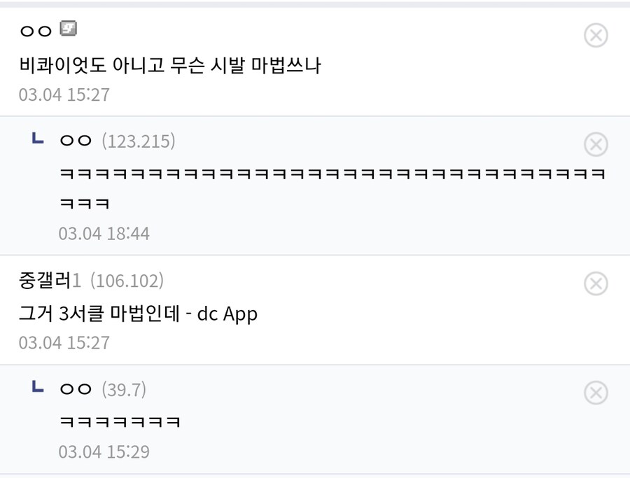Delete the reply from ㅇㅇ (123.215)

click(596, 145)
